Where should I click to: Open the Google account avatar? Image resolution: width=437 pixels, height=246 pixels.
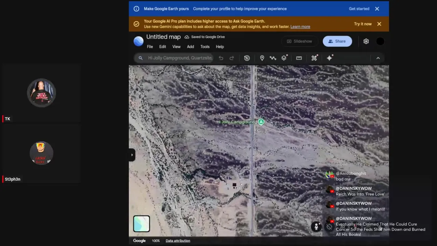[380, 41]
